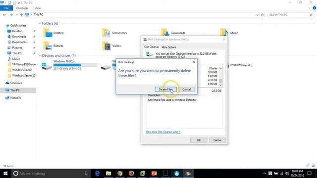The image size is (317, 178).
Task: Expand address bar history dropdown
Action: tap(258, 15)
